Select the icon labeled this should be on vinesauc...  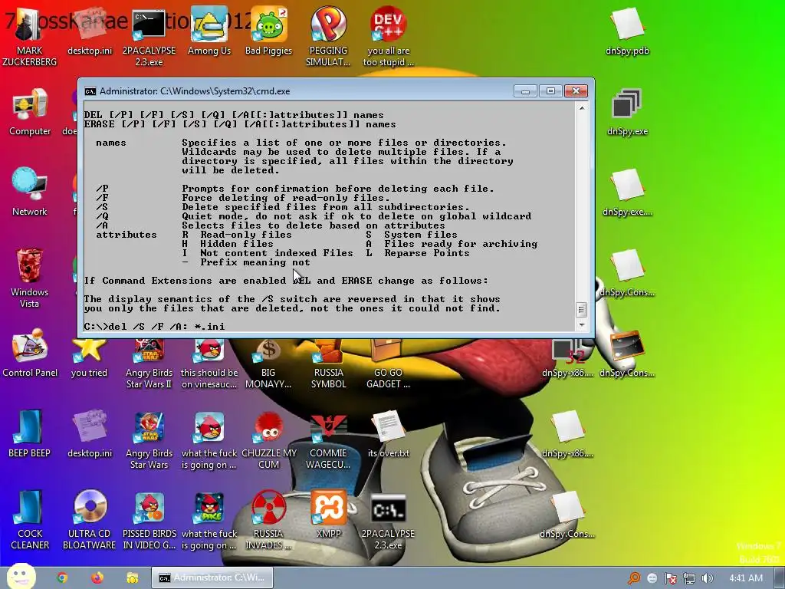tap(209, 364)
